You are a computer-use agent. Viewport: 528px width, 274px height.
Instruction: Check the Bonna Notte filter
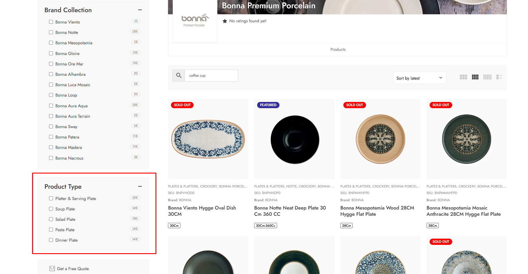pos(51,32)
